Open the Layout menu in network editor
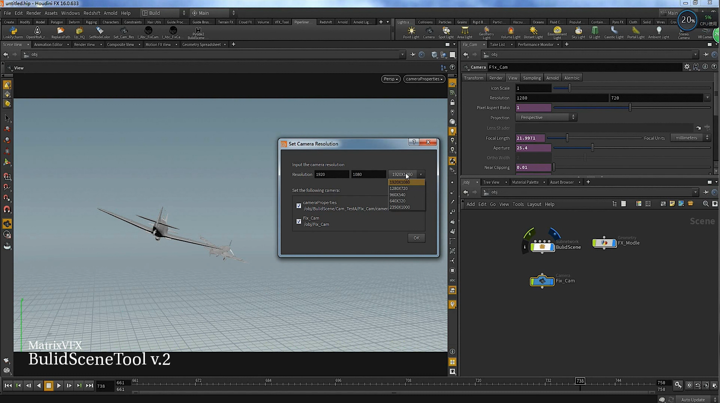The height and width of the screenshot is (403, 720). (534, 204)
